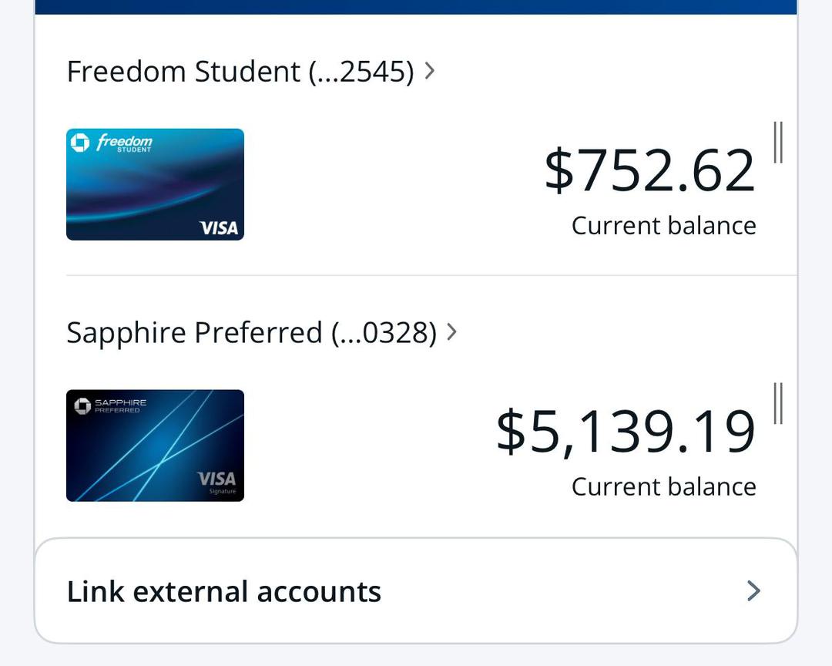Click the Chase logo on the Freedom card

pyautogui.click(x=80, y=143)
